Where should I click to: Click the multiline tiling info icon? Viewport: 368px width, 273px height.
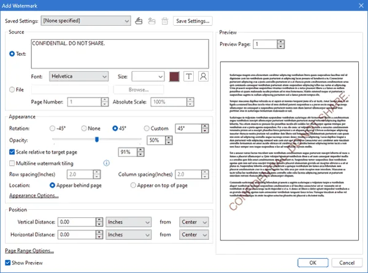pyautogui.click(x=106, y=163)
